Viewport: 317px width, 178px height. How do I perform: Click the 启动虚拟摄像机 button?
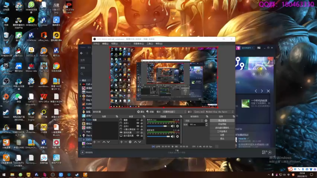tap(222, 128)
